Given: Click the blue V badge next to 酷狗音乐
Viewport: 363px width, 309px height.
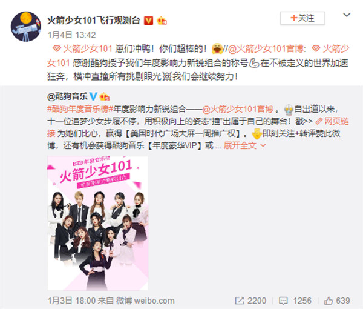Looking at the screenshot, I should (93, 96).
